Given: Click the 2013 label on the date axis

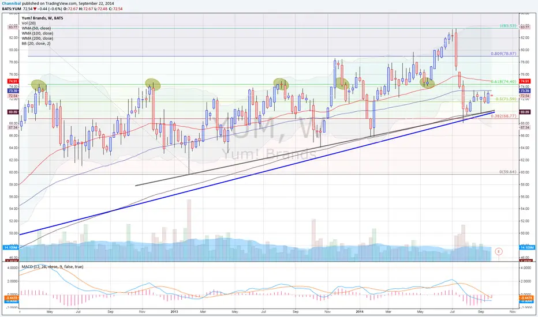Looking at the screenshot, I should click(174, 312).
